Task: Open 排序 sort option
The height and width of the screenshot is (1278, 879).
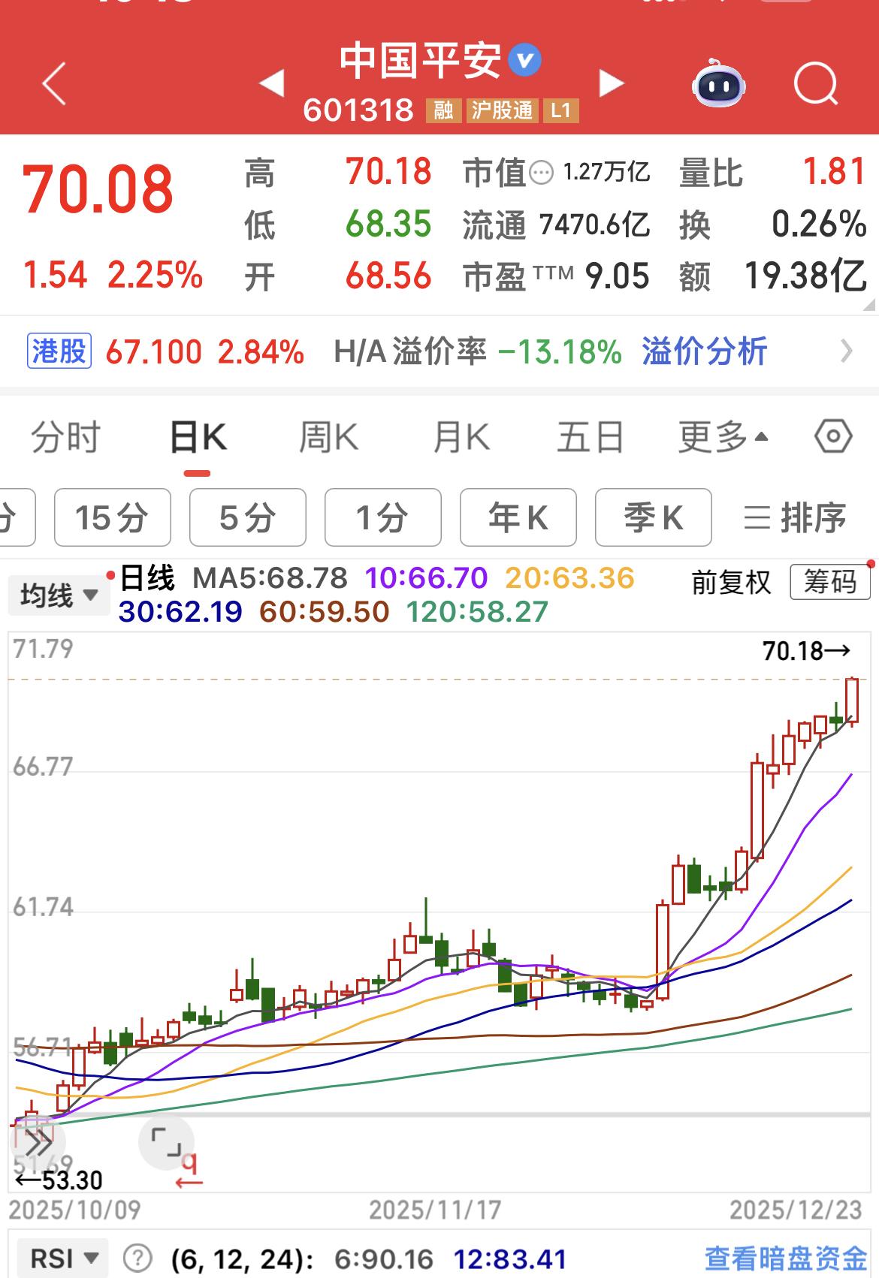Action: click(795, 517)
